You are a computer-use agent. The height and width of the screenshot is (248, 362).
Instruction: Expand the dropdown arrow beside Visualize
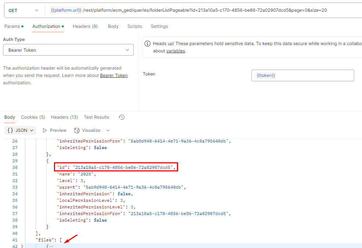coord(108,130)
